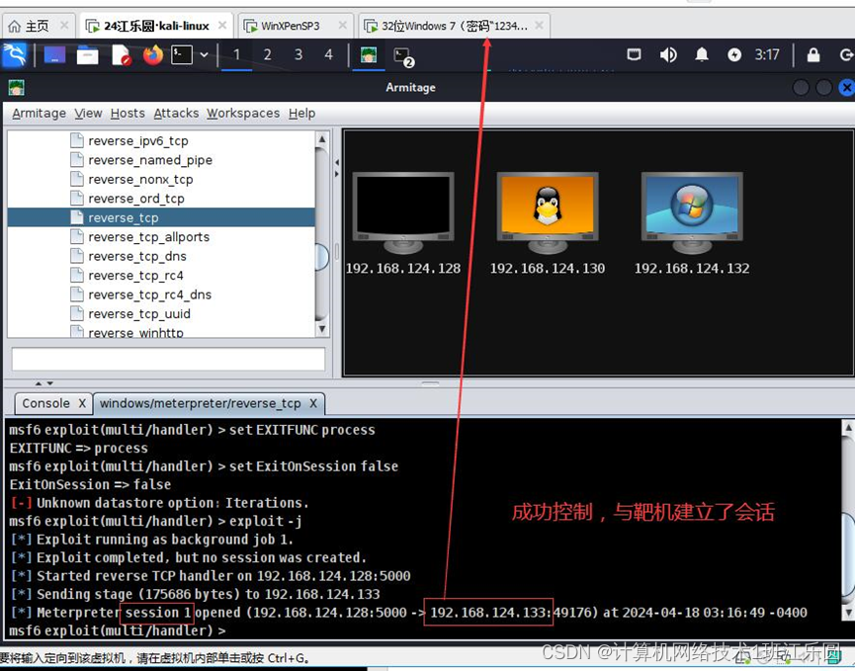Select the highlighted reverse_tcp payload
855x671 pixels.
pyautogui.click(x=161, y=217)
